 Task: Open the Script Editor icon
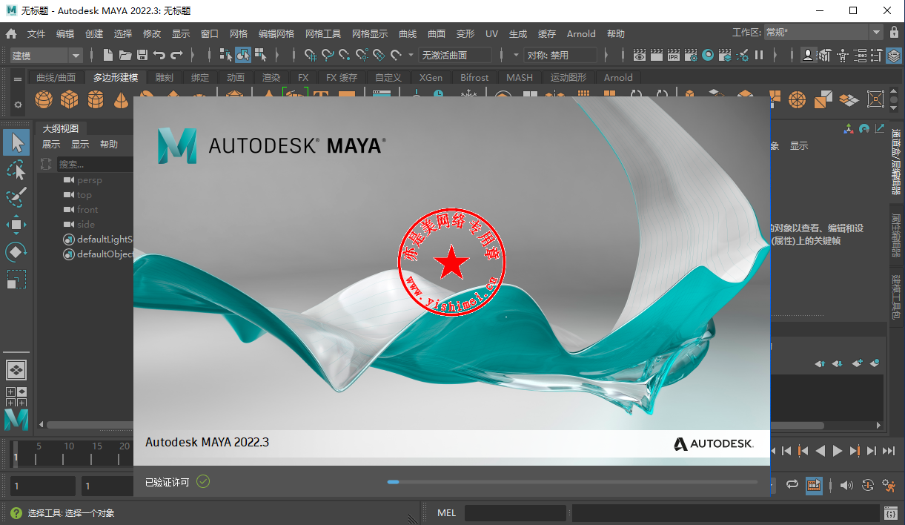coord(892,513)
